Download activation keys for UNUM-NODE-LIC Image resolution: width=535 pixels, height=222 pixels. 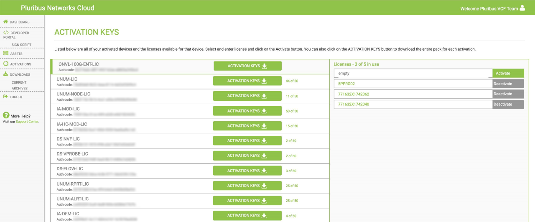point(247,96)
